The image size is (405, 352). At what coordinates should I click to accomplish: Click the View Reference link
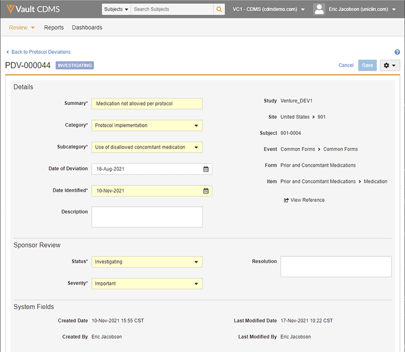pyautogui.click(x=304, y=200)
